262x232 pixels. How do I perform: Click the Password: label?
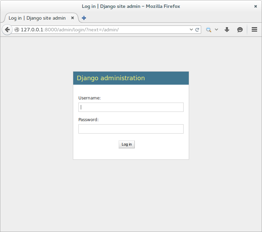pyautogui.click(x=89, y=119)
